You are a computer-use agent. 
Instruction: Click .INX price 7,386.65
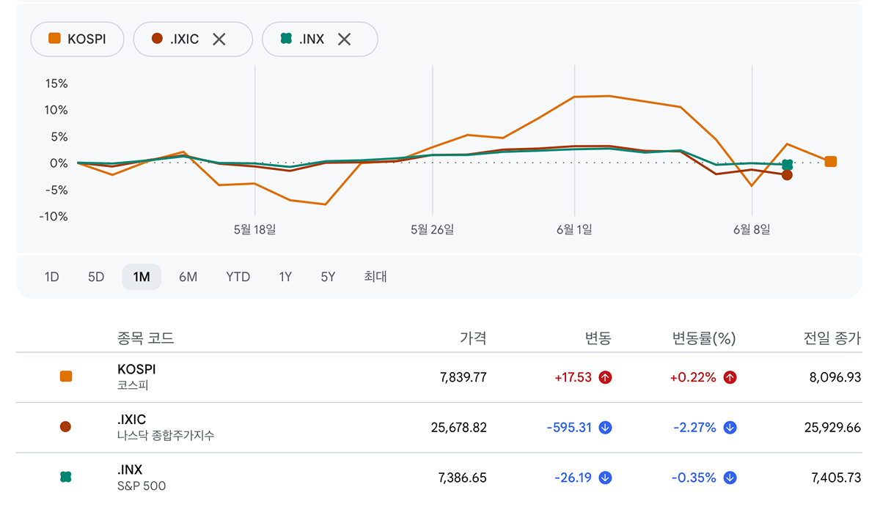click(x=462, y=478)
